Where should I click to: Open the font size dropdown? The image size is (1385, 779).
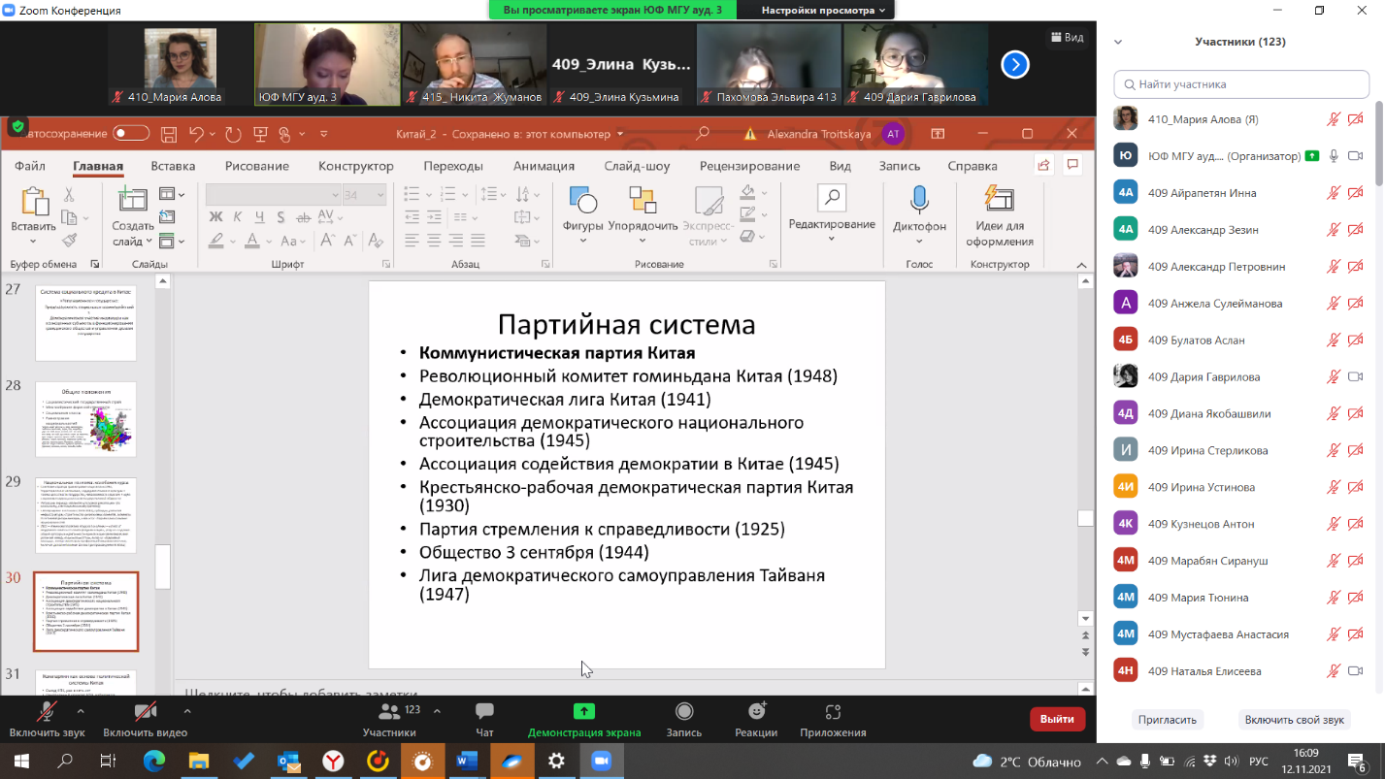(380, 195)
